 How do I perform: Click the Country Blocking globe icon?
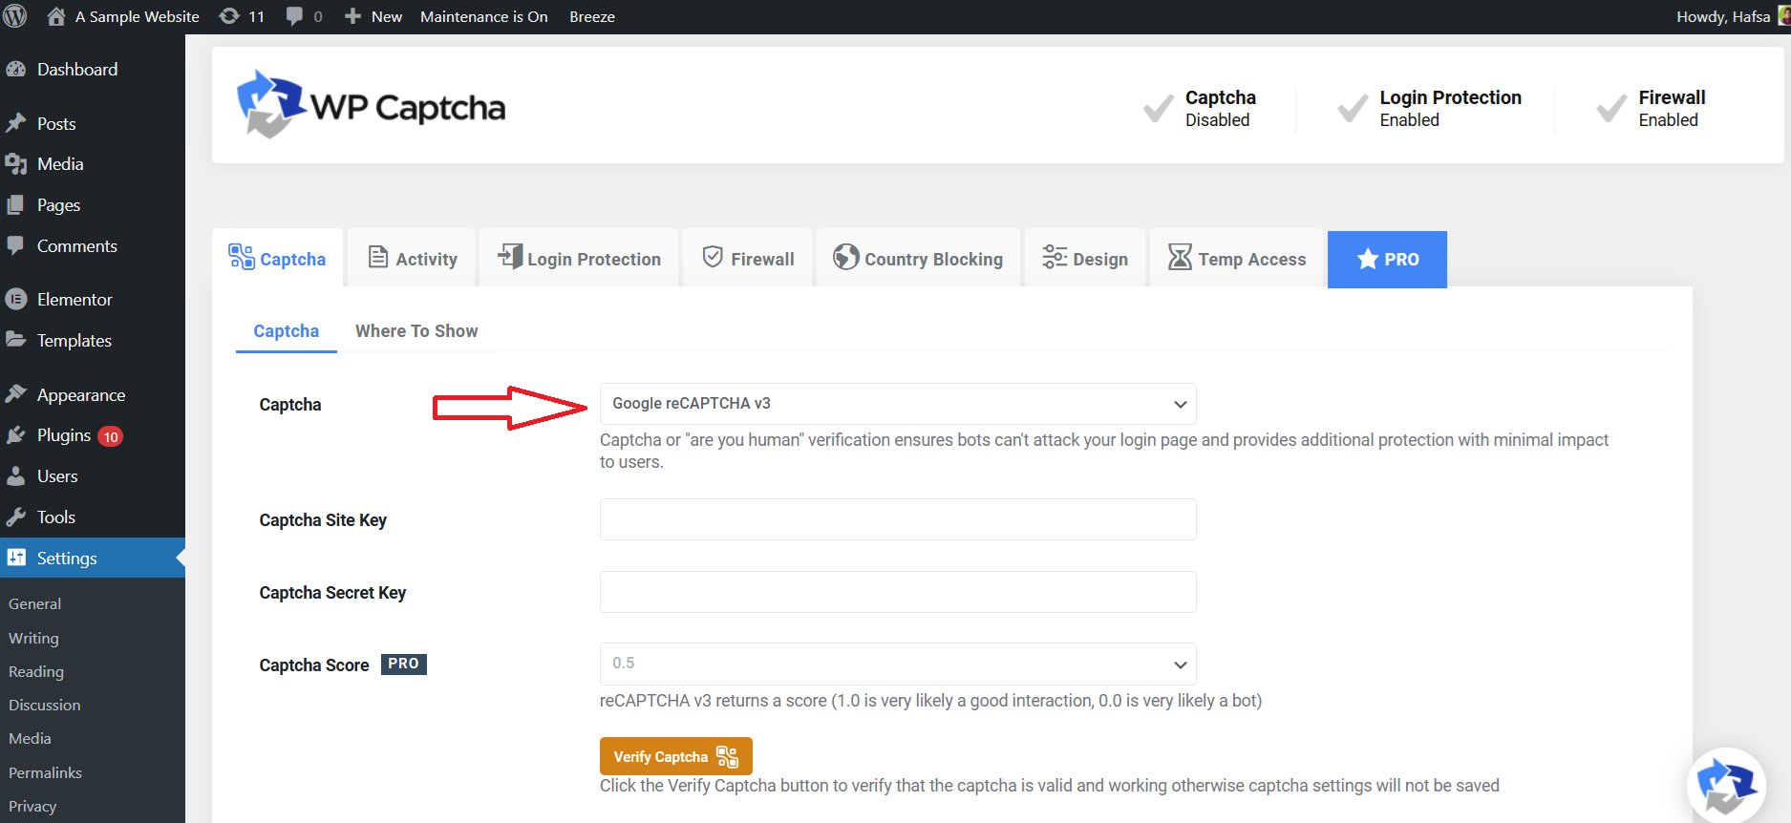click(x=844, y=257)
